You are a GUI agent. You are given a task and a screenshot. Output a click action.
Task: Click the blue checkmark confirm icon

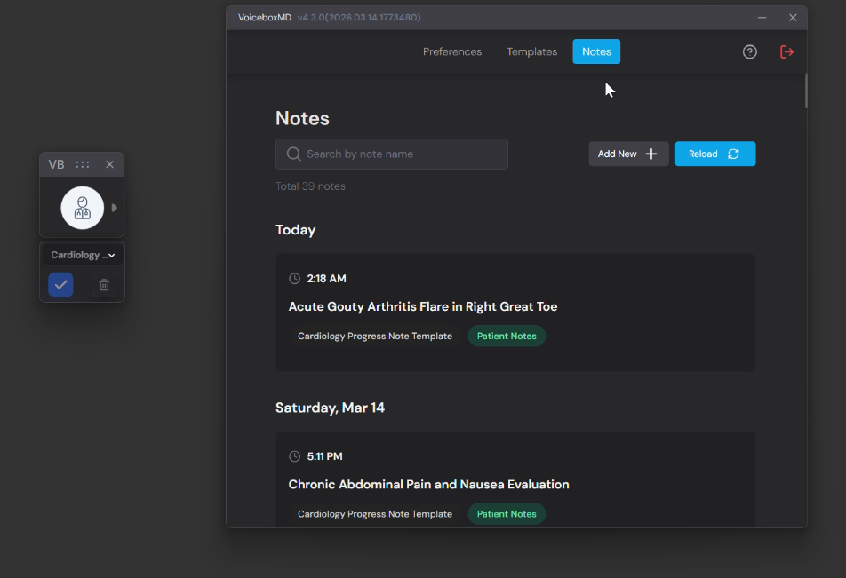click(x=60, y=285)
